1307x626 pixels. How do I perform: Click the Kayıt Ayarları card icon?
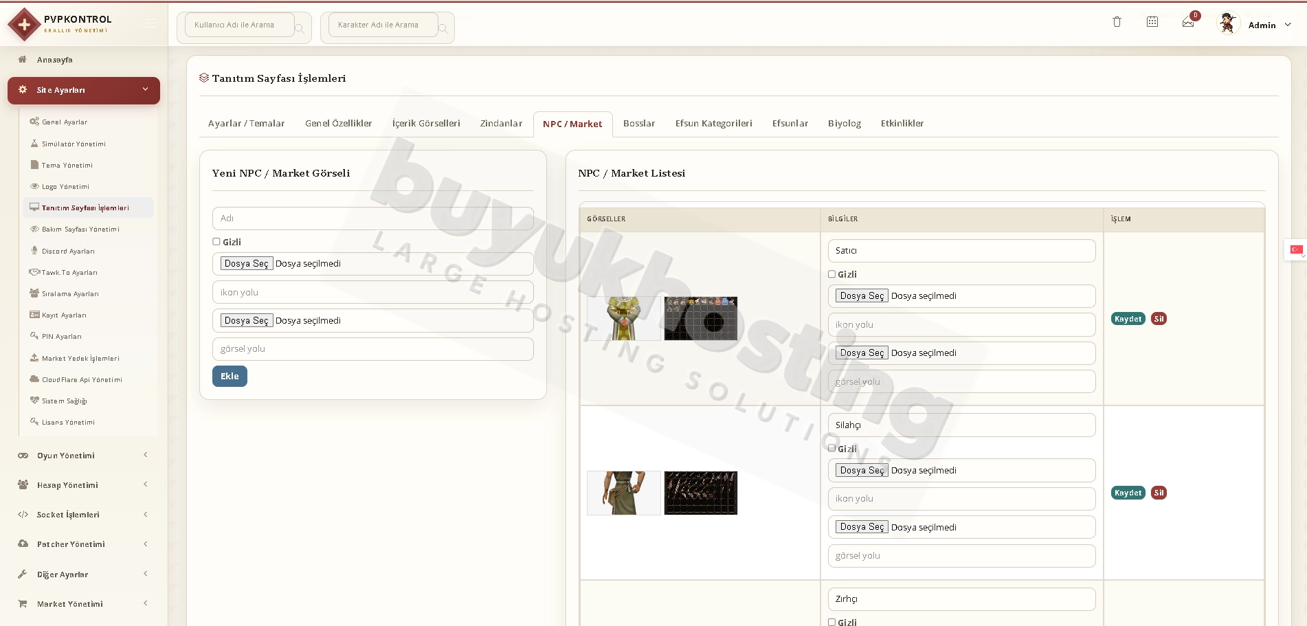(34, 315)
